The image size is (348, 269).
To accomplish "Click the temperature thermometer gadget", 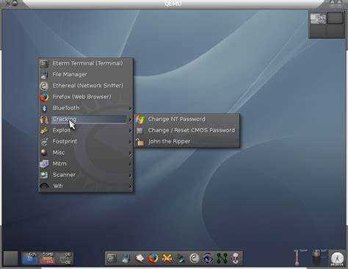I will (298, 258).
